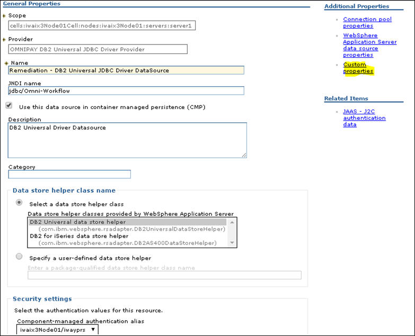The height and width of the screenshot is (336, 415).
Task: Click the General Properties heading
Action: coord(31,3)
